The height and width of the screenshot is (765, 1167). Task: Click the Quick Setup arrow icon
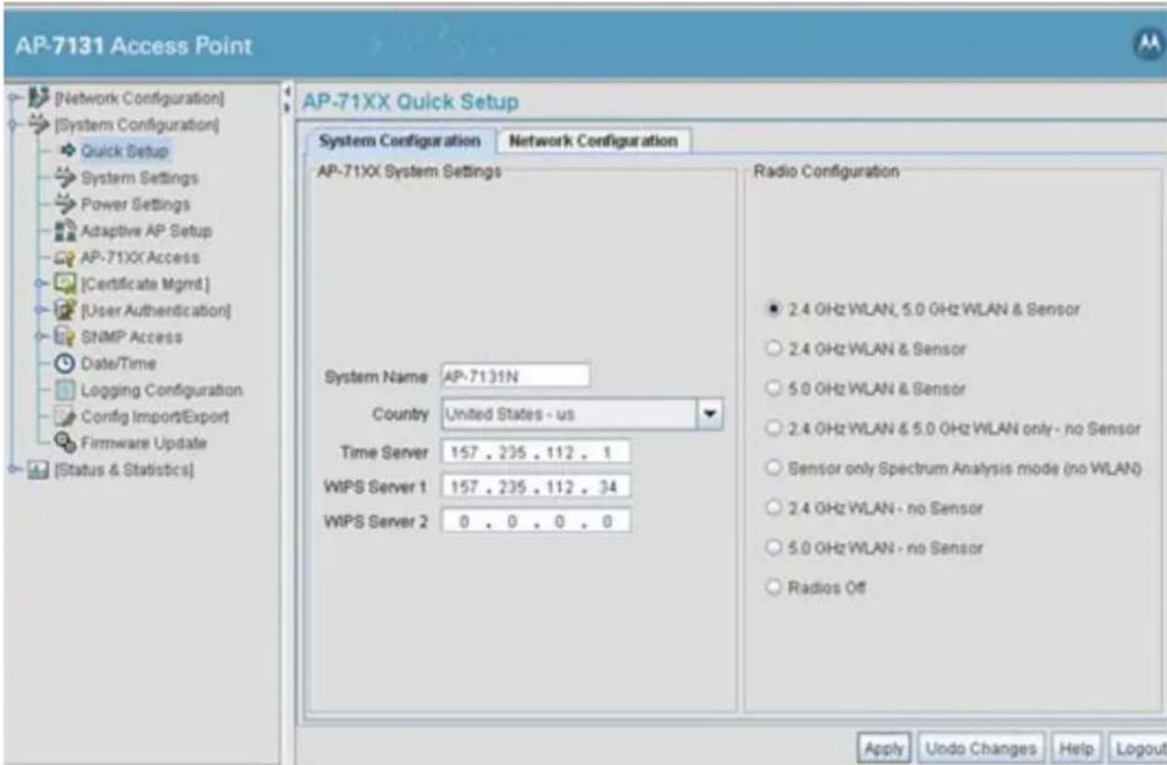[x=67, y=150]
